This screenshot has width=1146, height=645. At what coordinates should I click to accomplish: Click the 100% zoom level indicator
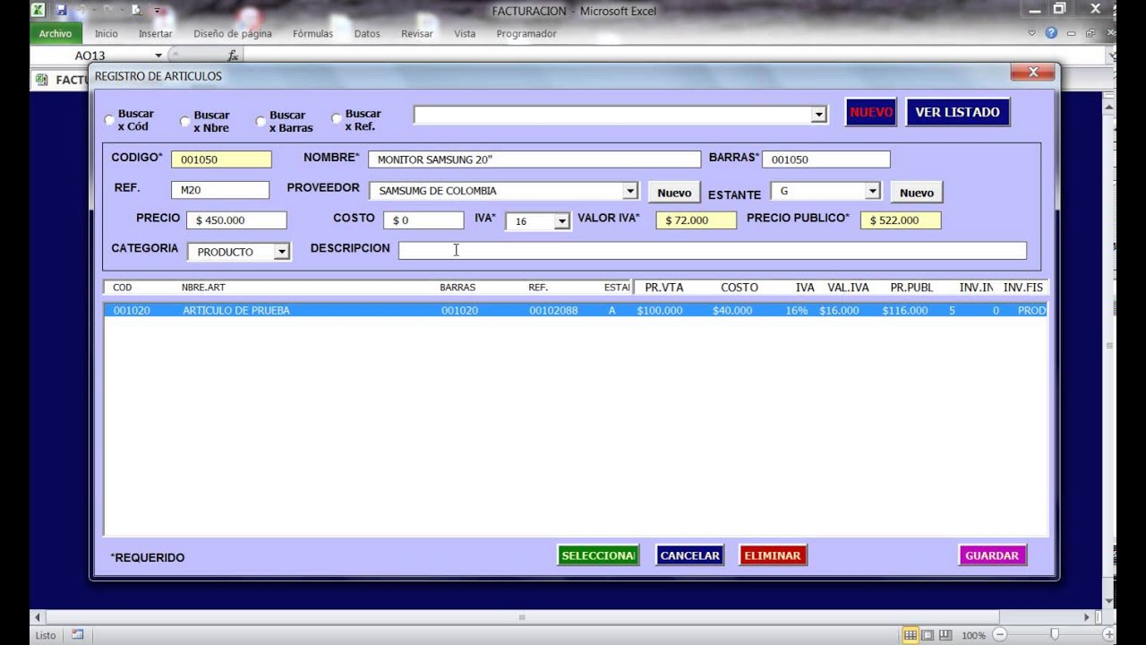(x=974, y=635)
